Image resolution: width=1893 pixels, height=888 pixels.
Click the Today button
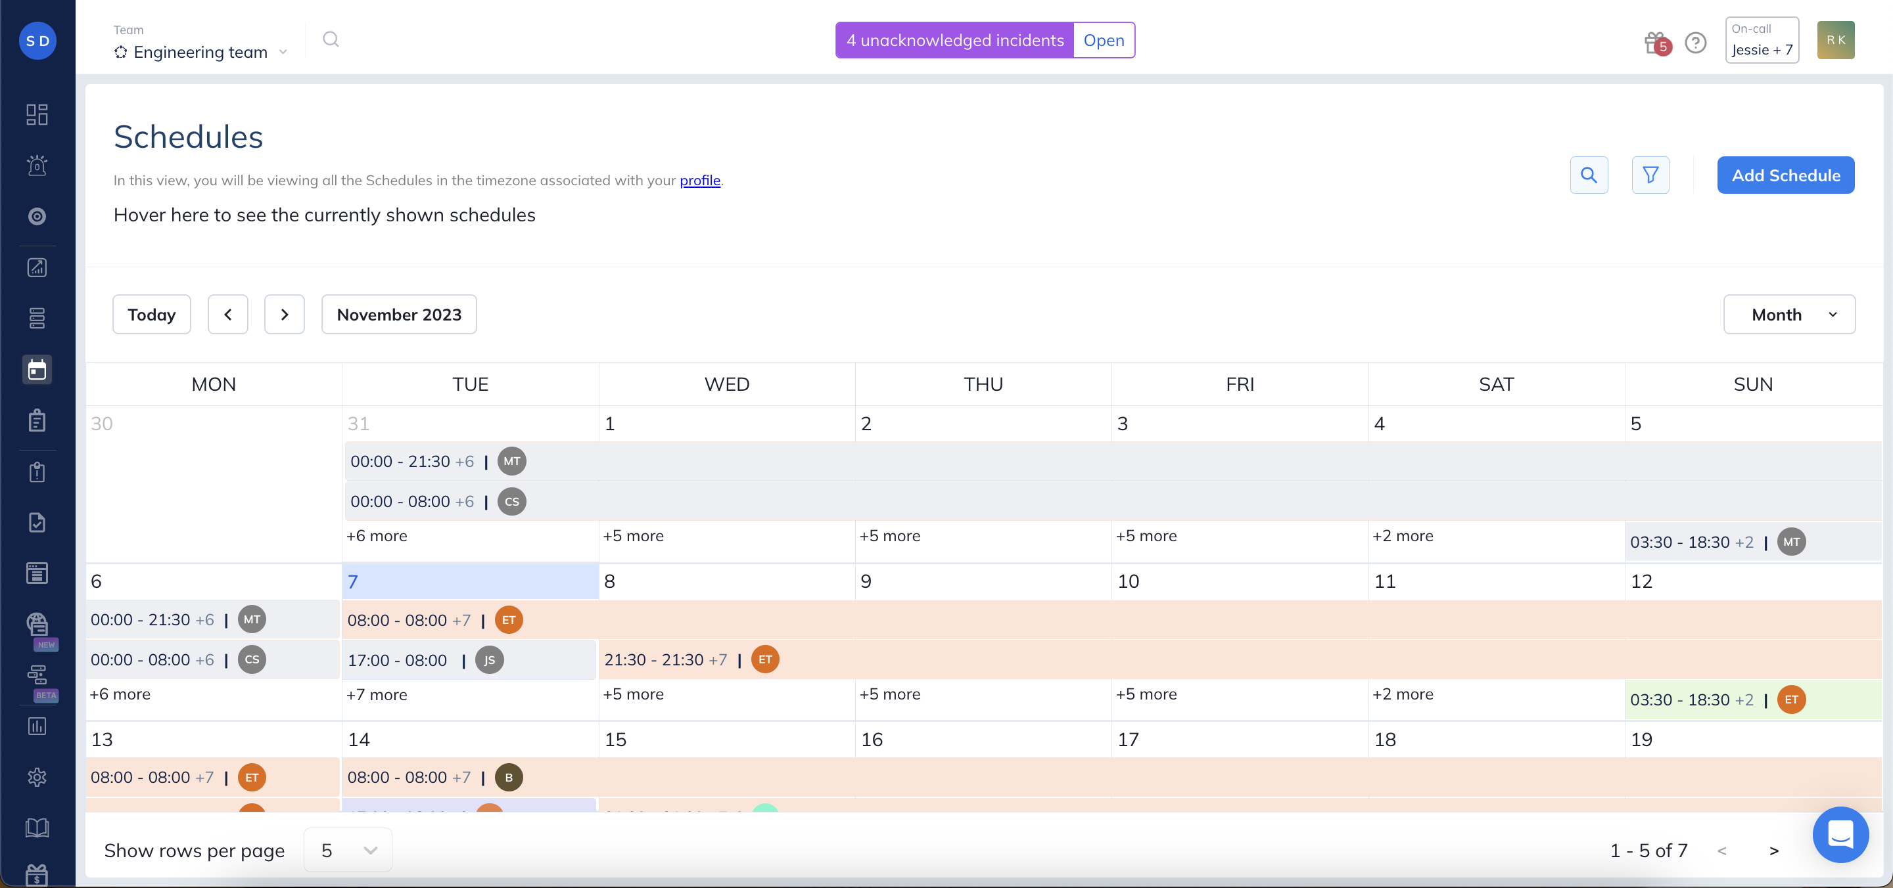click(151, 315)
